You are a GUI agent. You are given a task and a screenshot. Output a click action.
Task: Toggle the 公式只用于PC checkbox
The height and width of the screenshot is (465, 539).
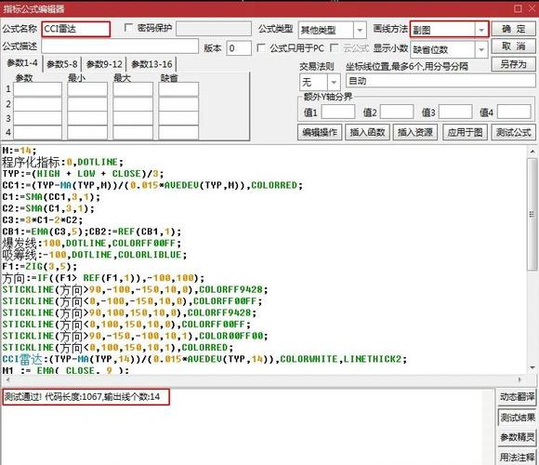(x=261, y=47)
